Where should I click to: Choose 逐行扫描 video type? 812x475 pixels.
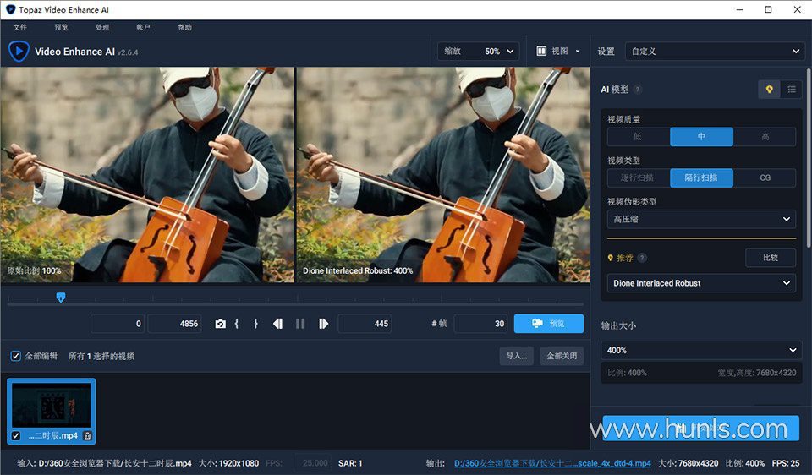638,178
